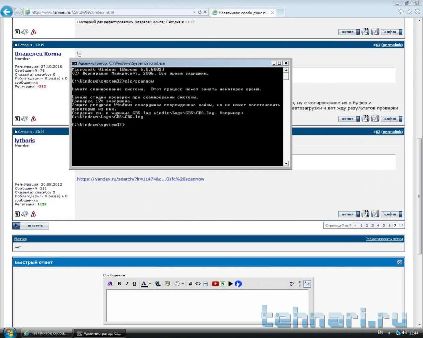Switch to the cmd Администратор taskbar button

click(100, 333)
